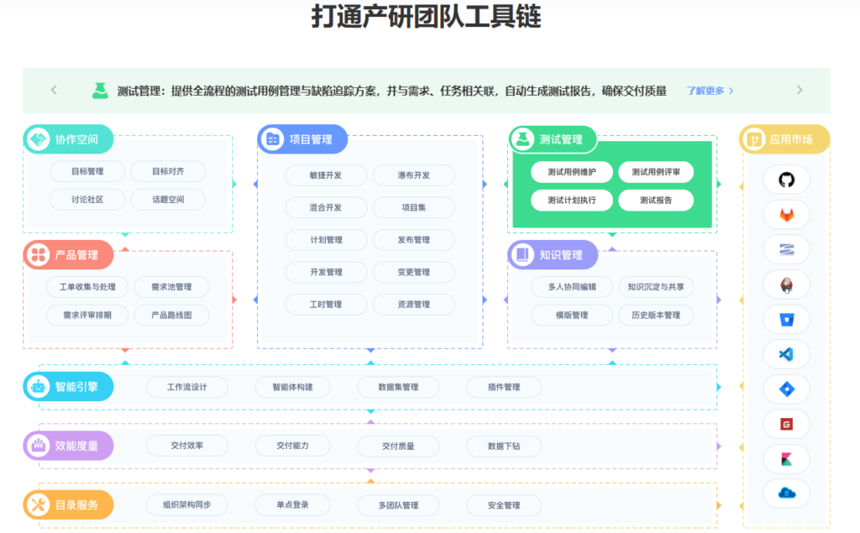Advance banner with the right chevron
Image resolution: width=860 pixels, height=533 pixels.
click(x=800, y=90)
